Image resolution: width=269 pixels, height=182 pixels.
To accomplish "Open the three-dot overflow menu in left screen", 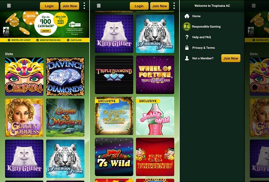I will [84, 6].
